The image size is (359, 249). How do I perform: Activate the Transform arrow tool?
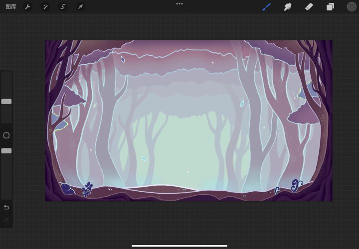point(80,7)
